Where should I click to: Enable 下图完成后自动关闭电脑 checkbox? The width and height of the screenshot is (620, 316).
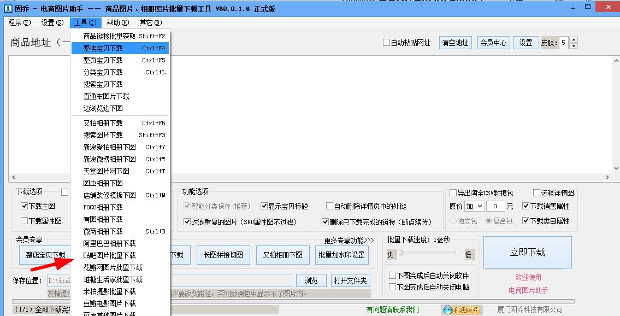pos(392,286)
